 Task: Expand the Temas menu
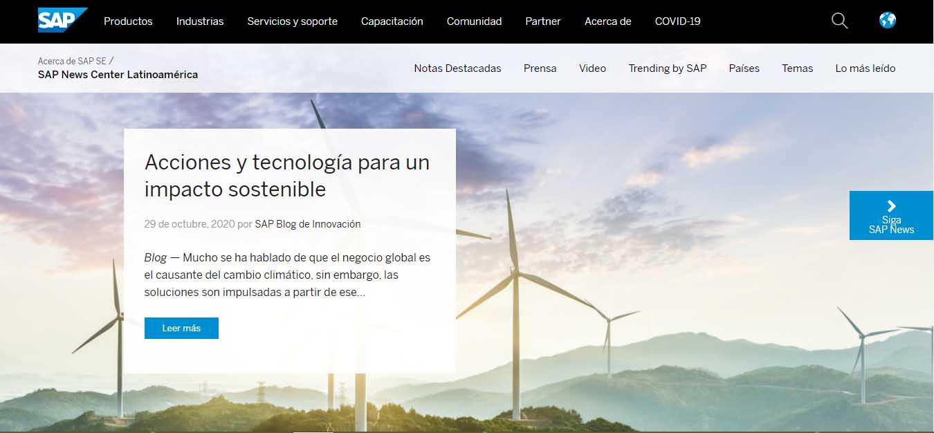click(798, 68)
